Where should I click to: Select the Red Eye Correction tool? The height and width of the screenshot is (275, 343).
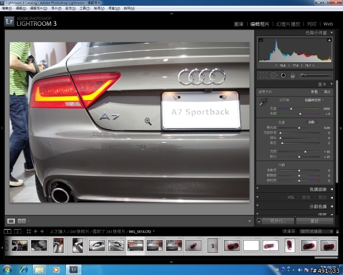[284, 75]
